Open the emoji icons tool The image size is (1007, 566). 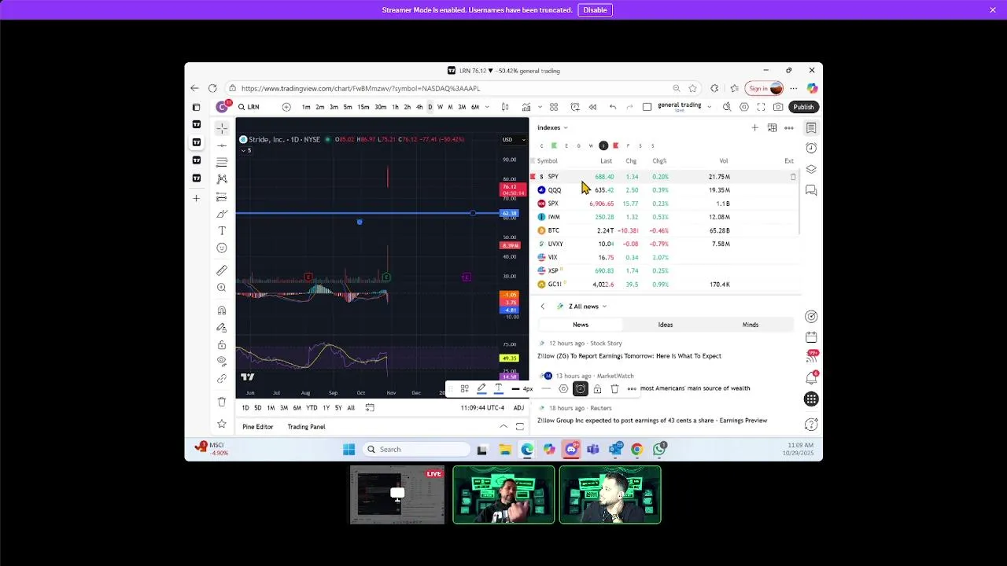(222, 248)
